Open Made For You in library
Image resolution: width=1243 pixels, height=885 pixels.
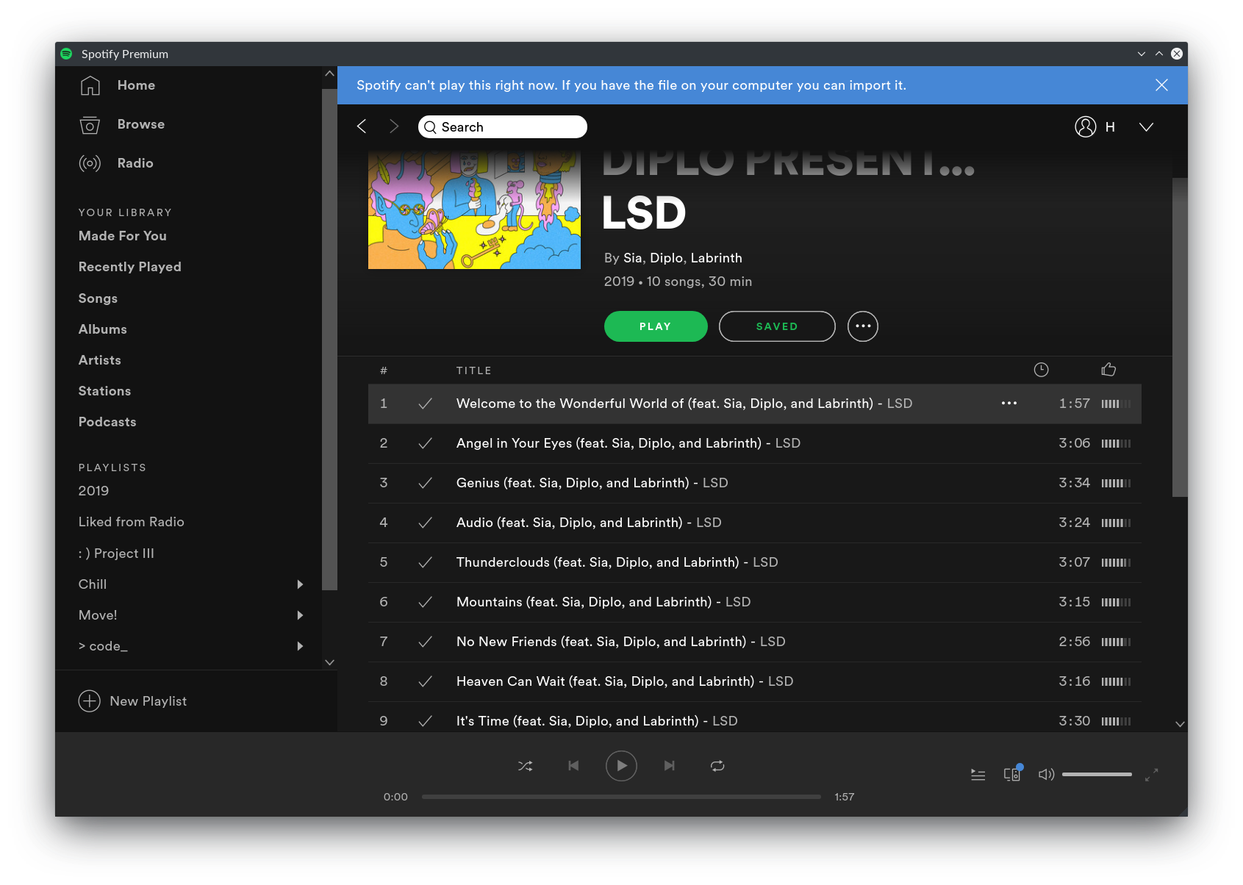click(x=123, y=236)
